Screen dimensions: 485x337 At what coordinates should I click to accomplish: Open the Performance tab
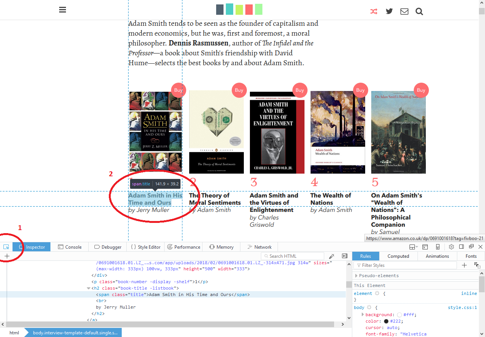pyautogui.click(x=184, y=247)
